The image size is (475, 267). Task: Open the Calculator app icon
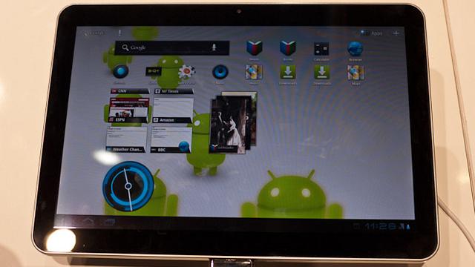click(x=321, y=49)
